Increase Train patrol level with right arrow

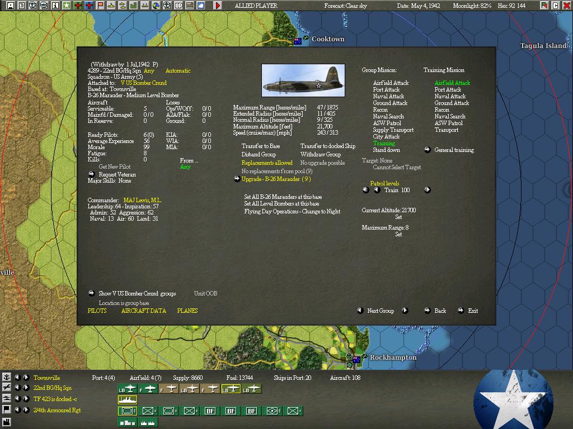pyautogui.click(x=427, y=190)
